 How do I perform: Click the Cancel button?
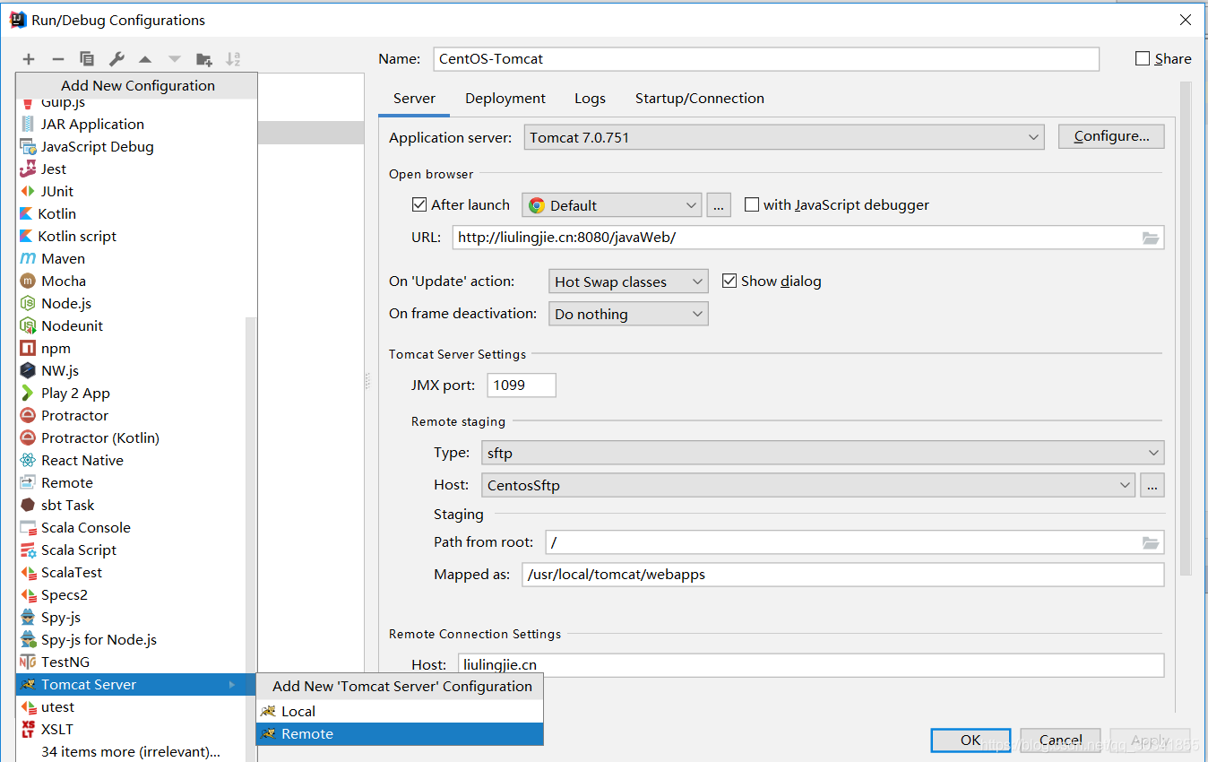pyautogui.click(x=1060, y=740)
